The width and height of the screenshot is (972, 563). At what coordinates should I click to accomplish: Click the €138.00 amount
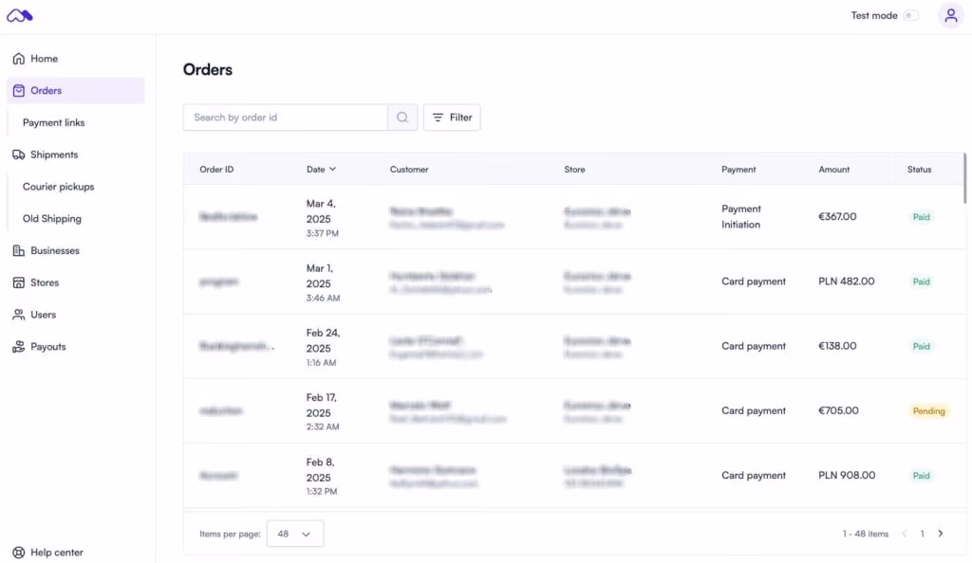(837, 346)
